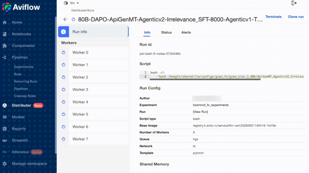This screenshot has height=173, width=309.
Task: Go back with the left arrow
Action: [66, 19]
